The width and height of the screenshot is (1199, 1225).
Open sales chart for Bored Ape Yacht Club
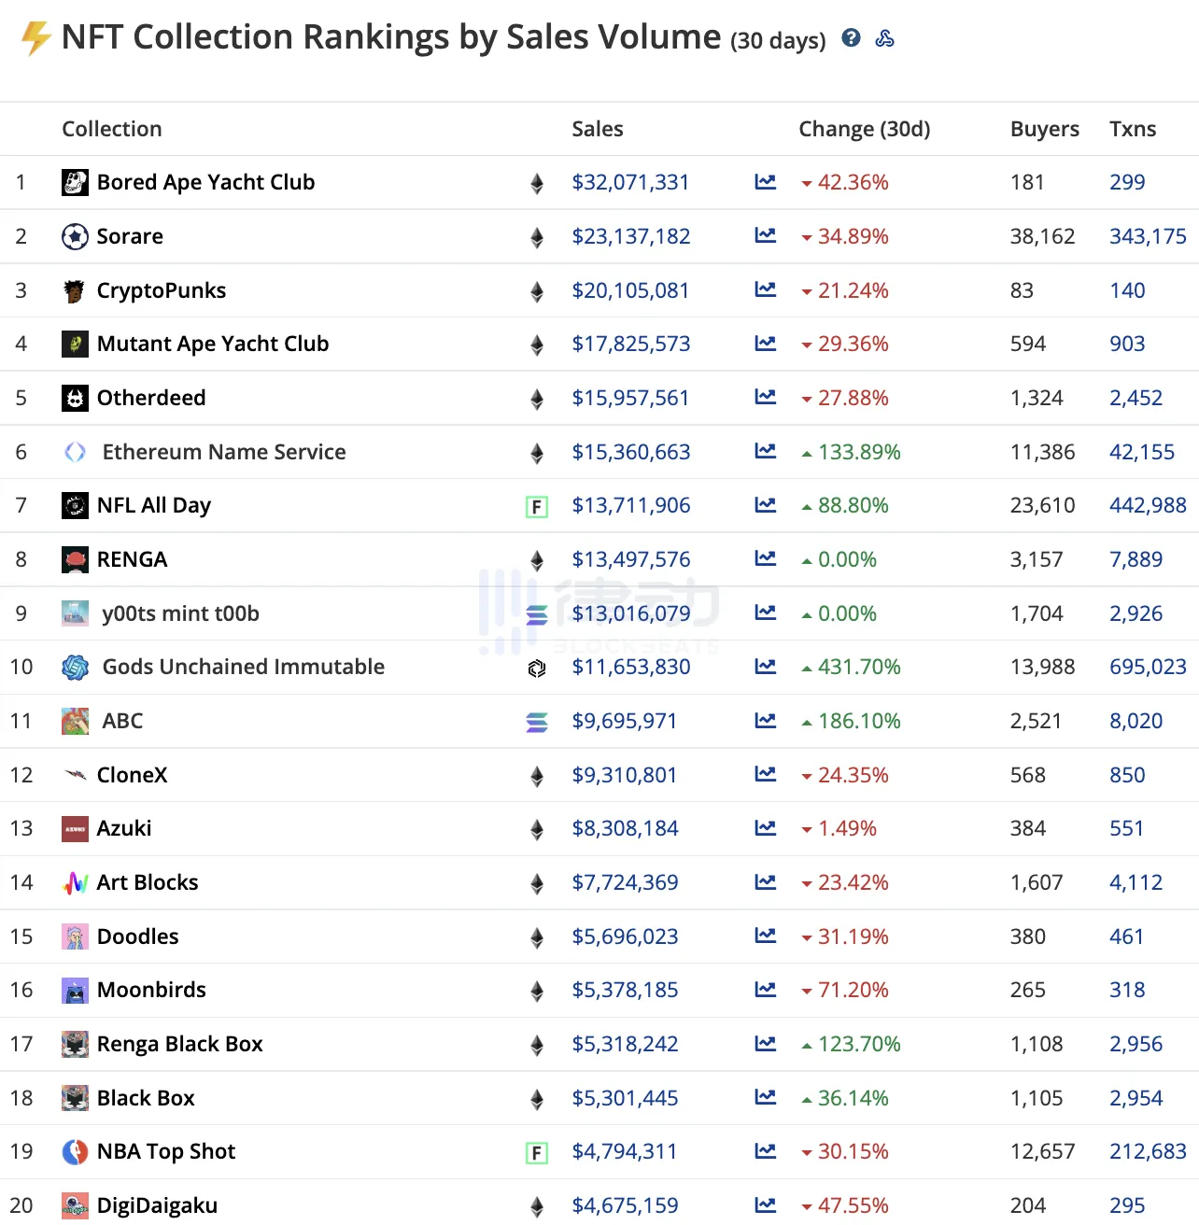tap(766, 182)
